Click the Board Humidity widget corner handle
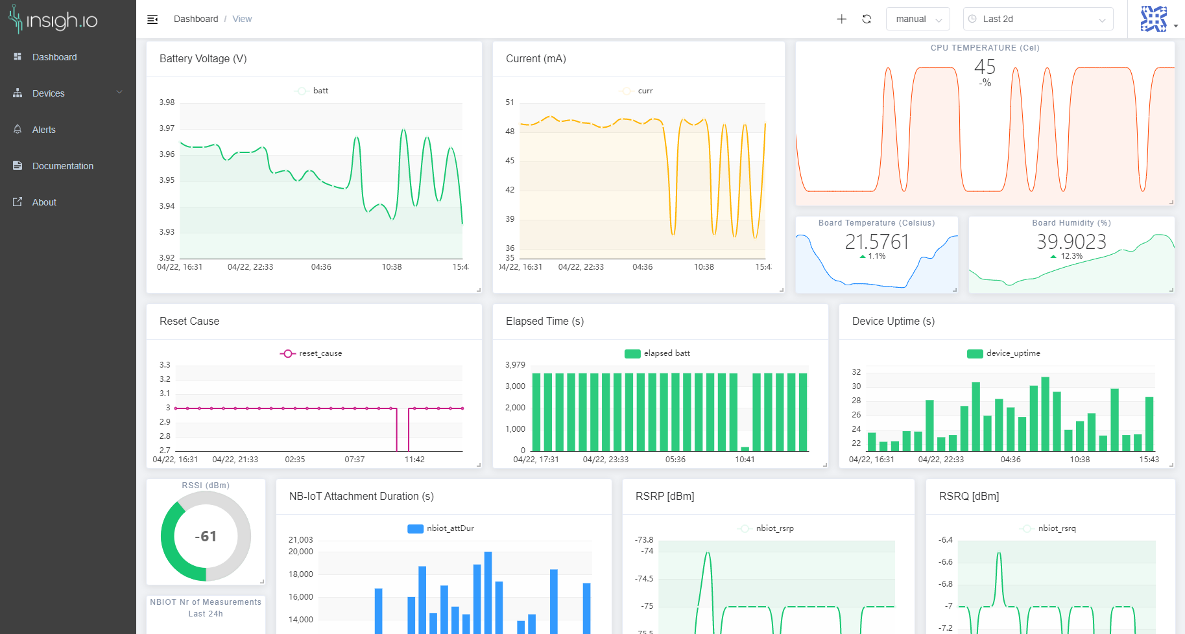Image resolution: width=1185 pixels, height=634 pixels. tap(1171, 290)
